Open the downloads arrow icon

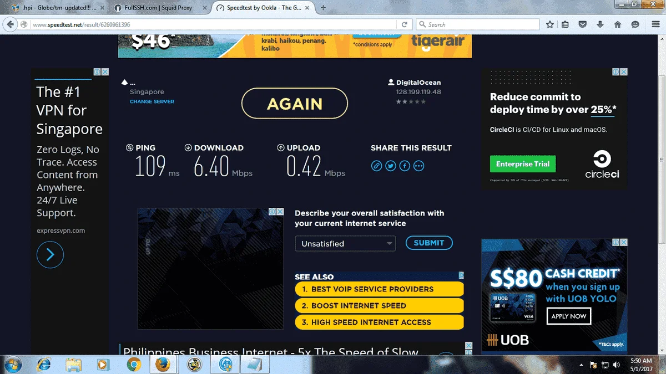(600, 24)
